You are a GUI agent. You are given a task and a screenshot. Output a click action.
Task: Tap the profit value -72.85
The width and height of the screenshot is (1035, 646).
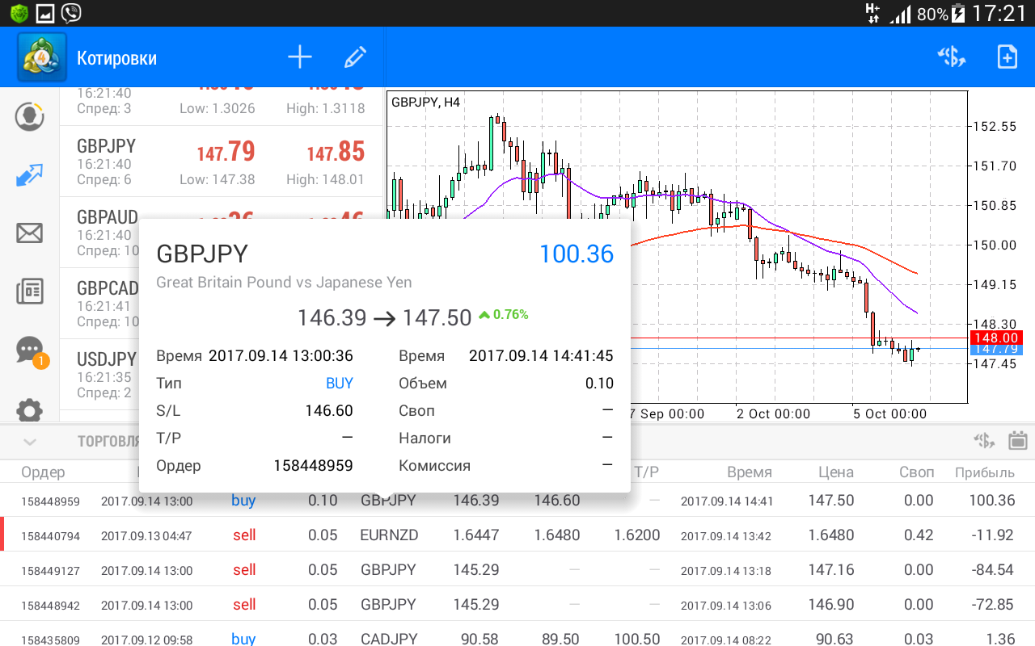point(991,604)
